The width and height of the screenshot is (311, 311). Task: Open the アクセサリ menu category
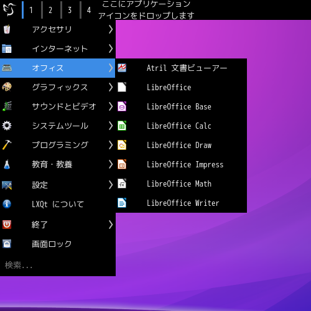tap(57, 29)
